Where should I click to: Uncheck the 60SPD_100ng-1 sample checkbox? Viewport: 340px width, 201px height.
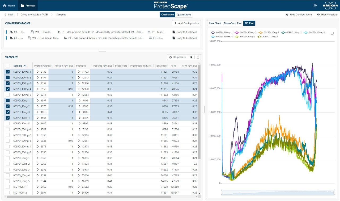pyautogui.click(x=8, y=72)
